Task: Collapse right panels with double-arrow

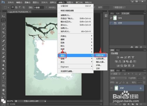Action: [145, 11]
